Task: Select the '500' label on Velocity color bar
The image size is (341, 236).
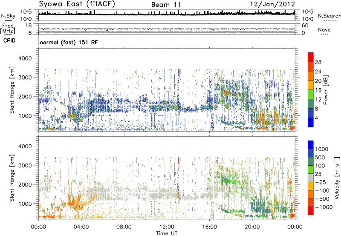Action: pos(320,157)
